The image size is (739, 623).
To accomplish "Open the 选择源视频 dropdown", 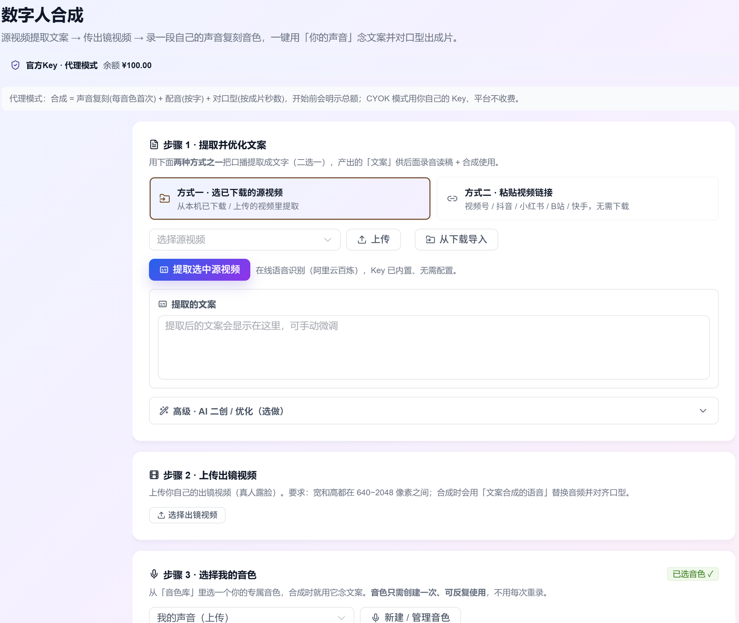I will [x=245, y=240].
